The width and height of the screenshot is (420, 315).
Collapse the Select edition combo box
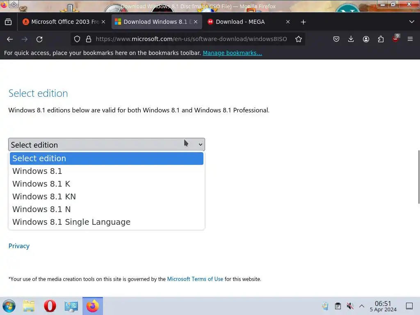(107, 145)
